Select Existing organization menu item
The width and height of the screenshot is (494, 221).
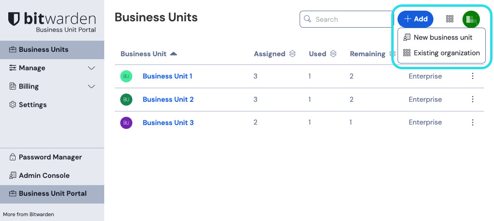coord(442,53)
